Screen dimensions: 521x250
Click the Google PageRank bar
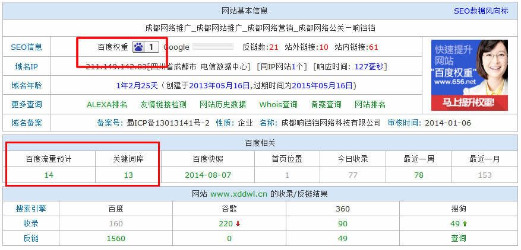point(213,47)
